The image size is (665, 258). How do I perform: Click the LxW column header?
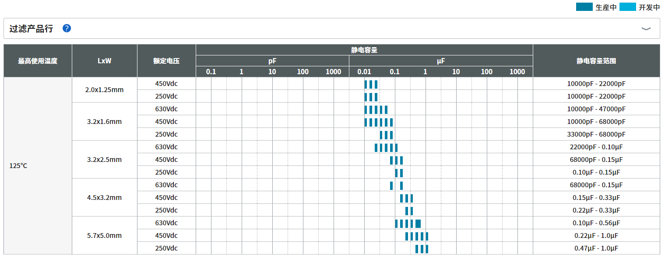coord(104,61)
